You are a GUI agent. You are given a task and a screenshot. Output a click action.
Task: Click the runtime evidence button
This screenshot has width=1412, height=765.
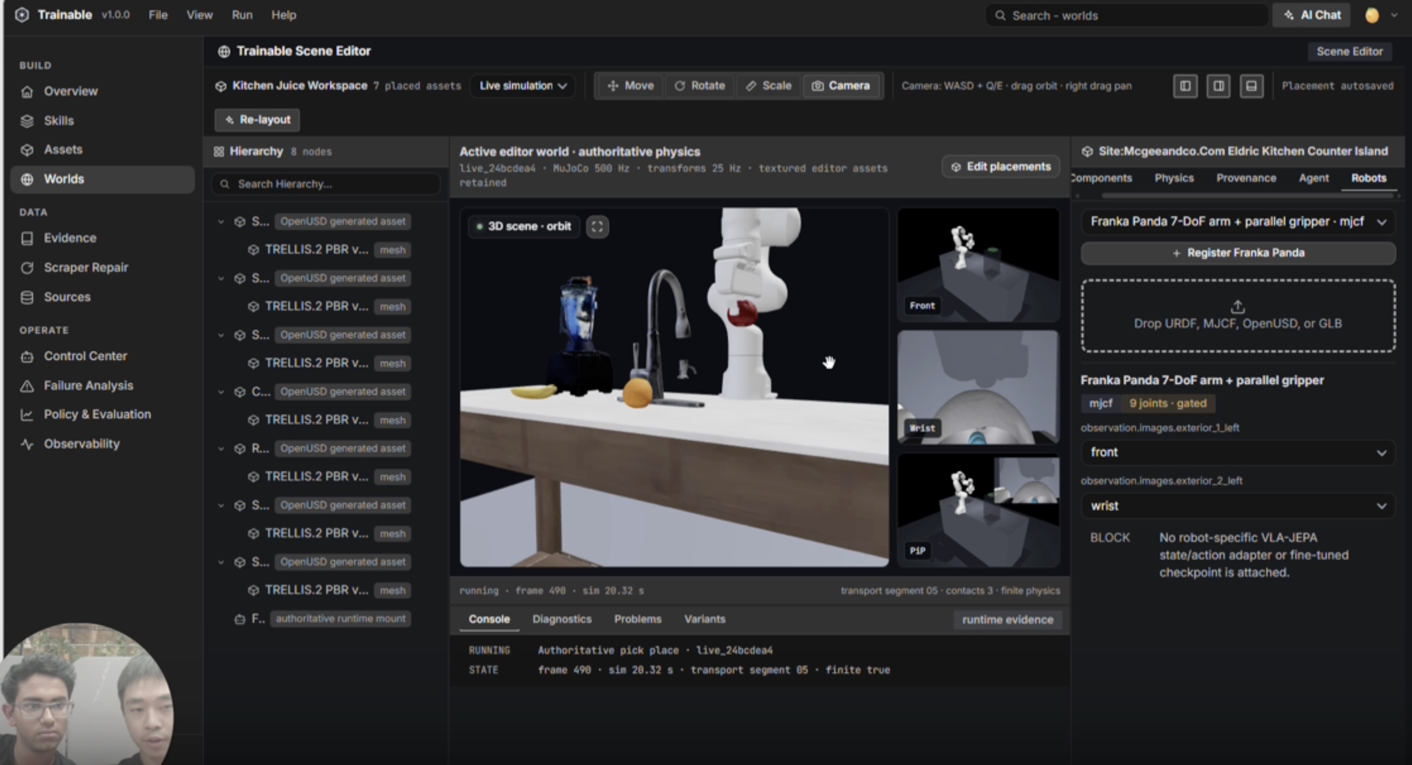[x=1008, y=620]
